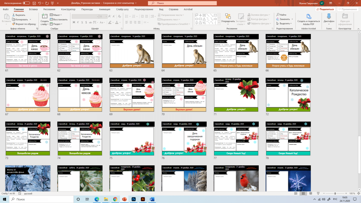Switch to Slide Sorter view in status bar
361x203 pixels.
(x=303, y=193)
